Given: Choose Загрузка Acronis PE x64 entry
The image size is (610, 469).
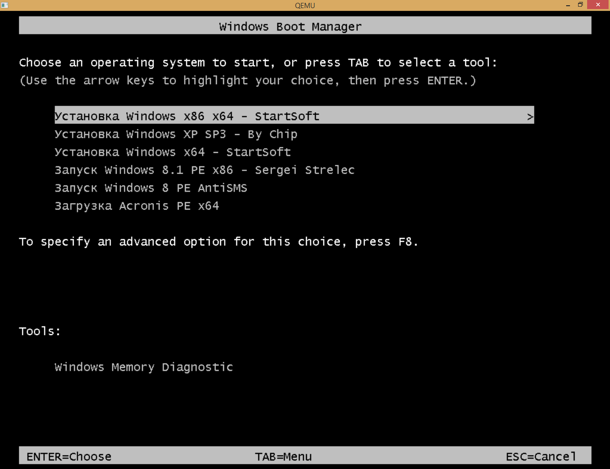Looking at the screenshot, I should coord(137,206).
